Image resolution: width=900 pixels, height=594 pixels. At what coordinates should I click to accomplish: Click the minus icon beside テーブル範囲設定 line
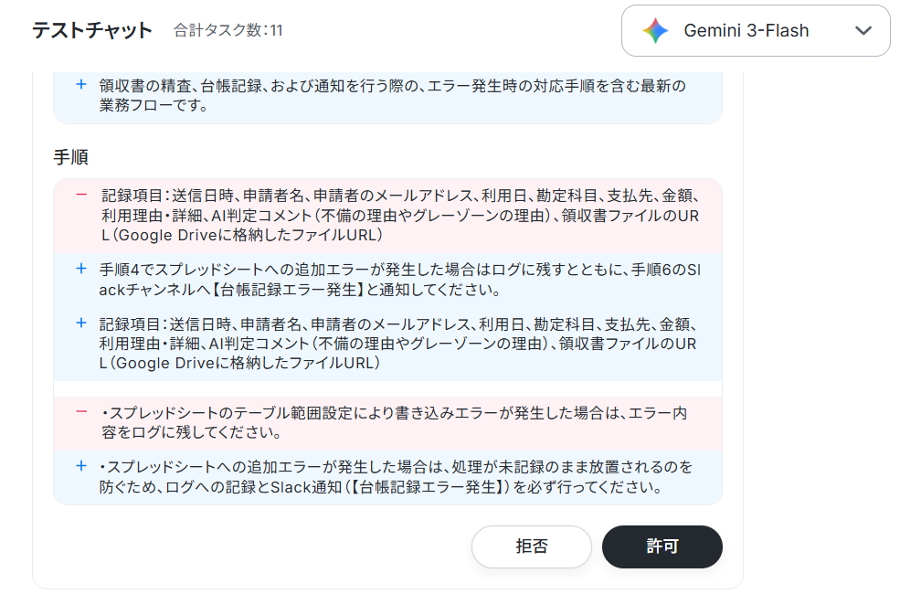tap(81, 411)
